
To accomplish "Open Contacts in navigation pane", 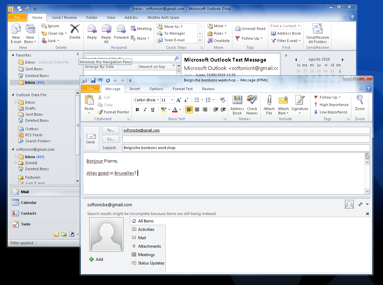I will click(45, 213).
